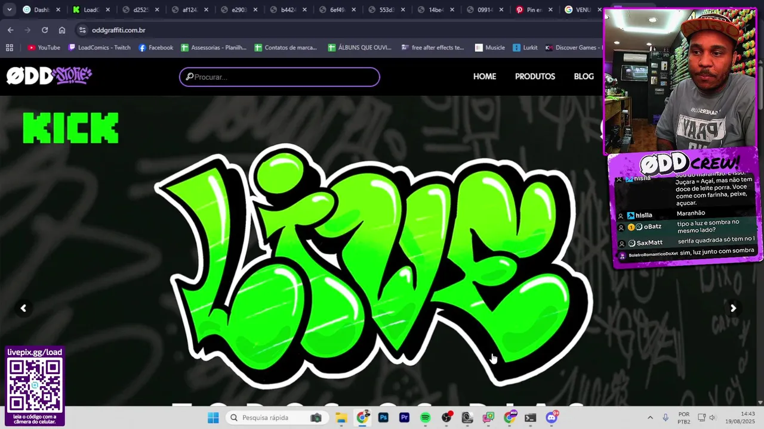Open the Facebook bookmark
764x429 pixels.
(155, 48)
